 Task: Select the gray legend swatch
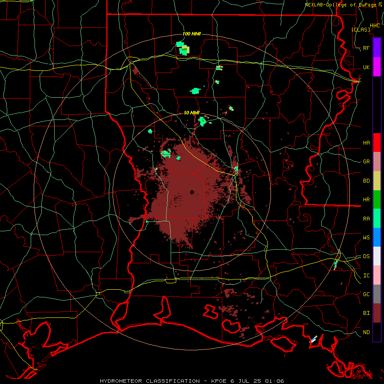(377, 294)
